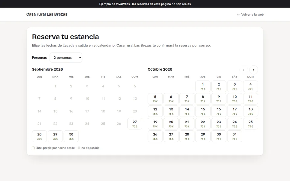290x181 pixels.
Task: Choose October 9 date cell
Action: 219,99
